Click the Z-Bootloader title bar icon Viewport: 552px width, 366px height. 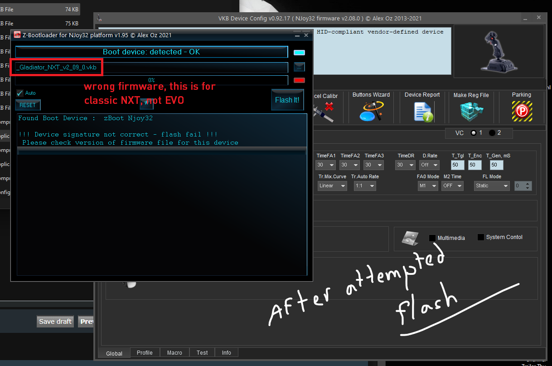point(17,35)
